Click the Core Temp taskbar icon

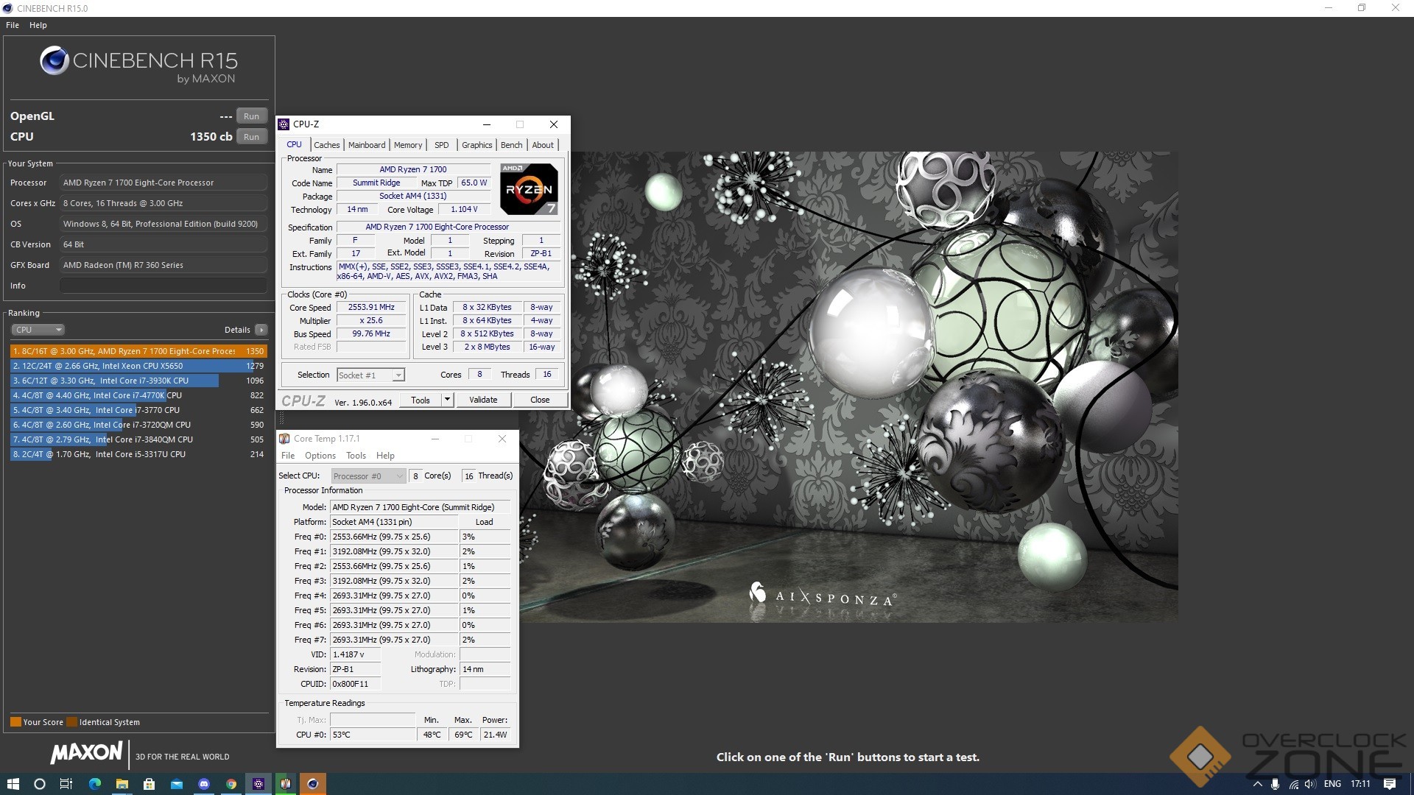(286, 784)
